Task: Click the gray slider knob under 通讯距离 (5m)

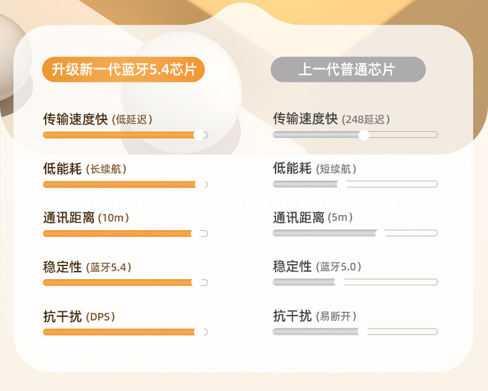Action: (381, 233)
